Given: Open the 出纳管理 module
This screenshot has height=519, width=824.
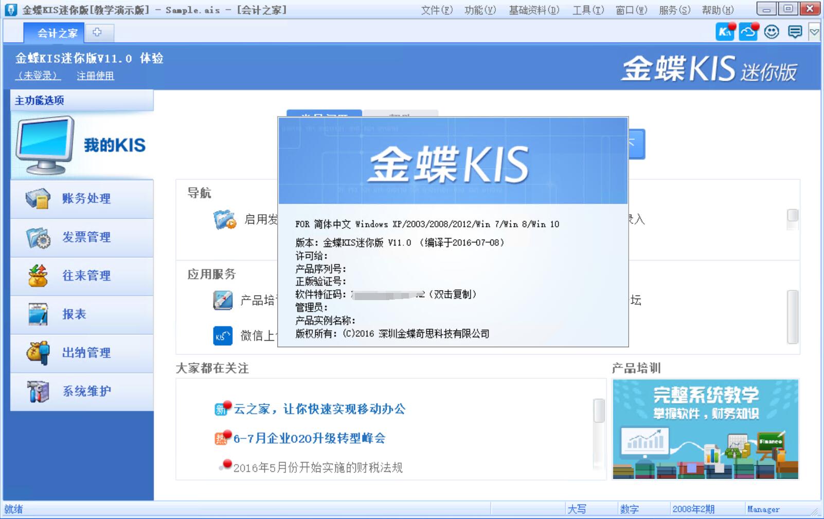Looking at the screenshot, I should click(x=82, y=353).
